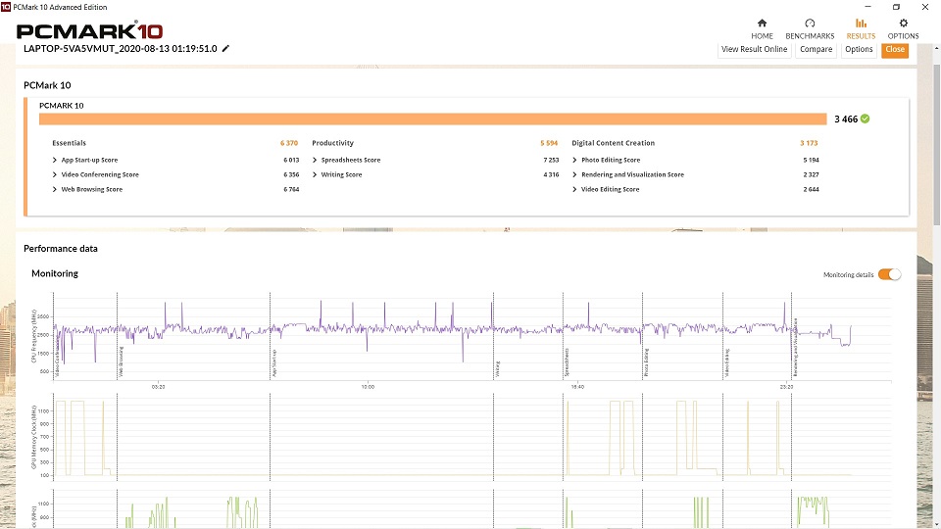Open the Options gear icon
This screenshot has width=941, height=529.
click(903, 23)
